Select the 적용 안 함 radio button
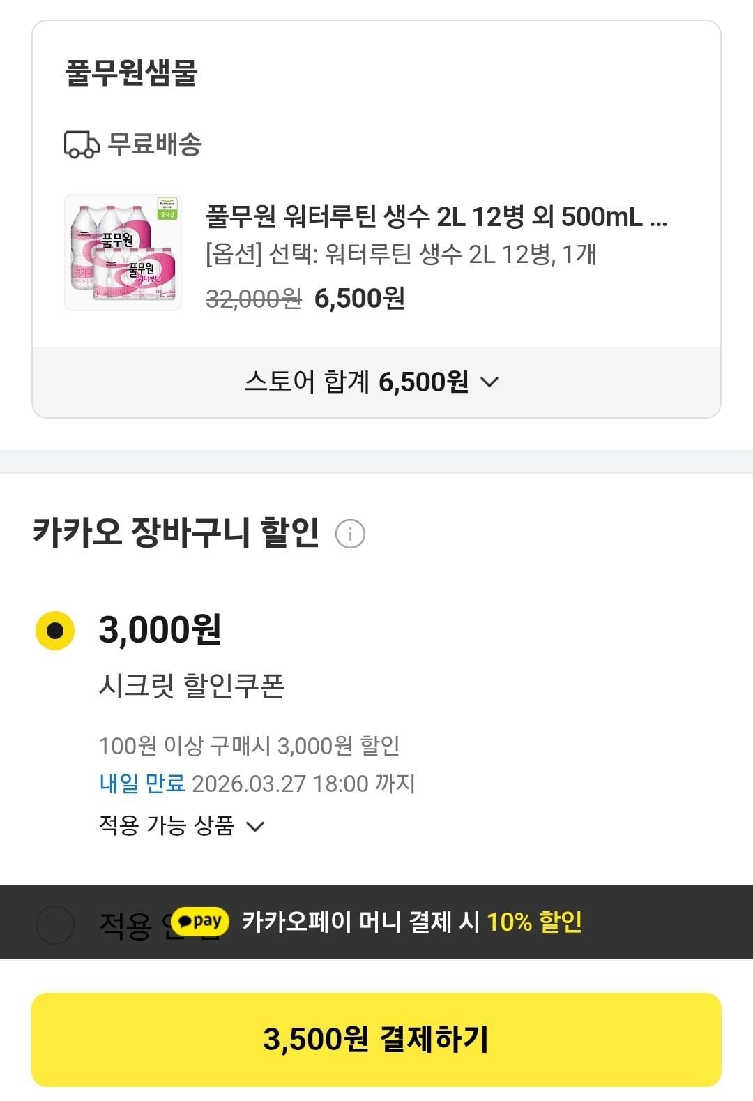 tap(55, 925)
